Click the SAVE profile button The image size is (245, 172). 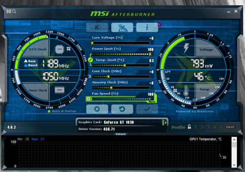tap(230, 127)
